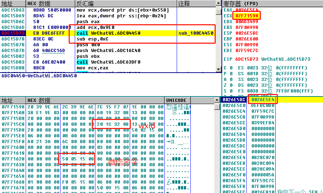This screenshot has height=193, width=323.
Task: Toggle the C flag value
Action: point(231,68)
